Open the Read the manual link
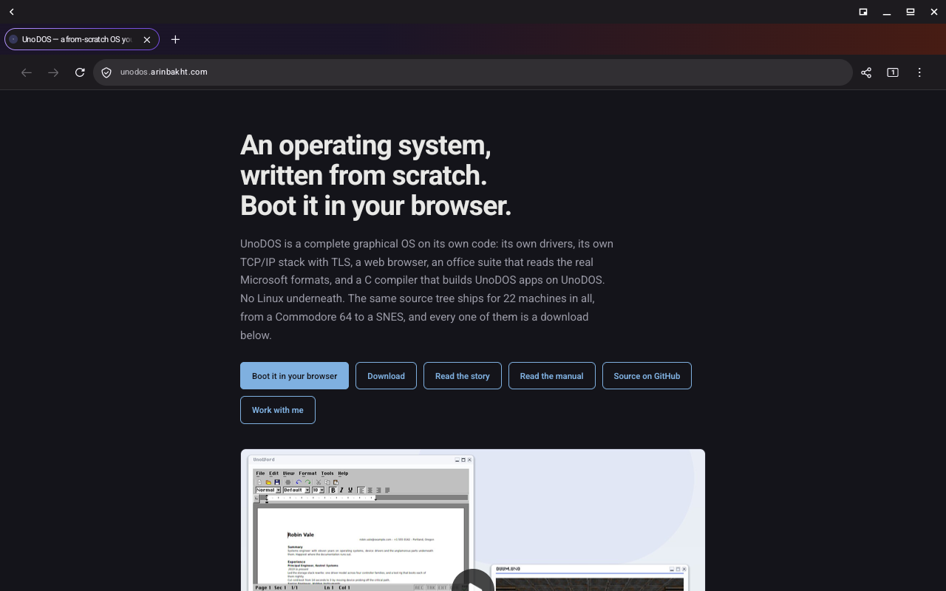This screenshot has width=946, height=591. coord(551,376)
